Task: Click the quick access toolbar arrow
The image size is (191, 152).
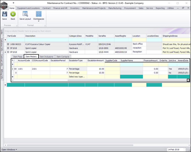Action: coord(14,3)
